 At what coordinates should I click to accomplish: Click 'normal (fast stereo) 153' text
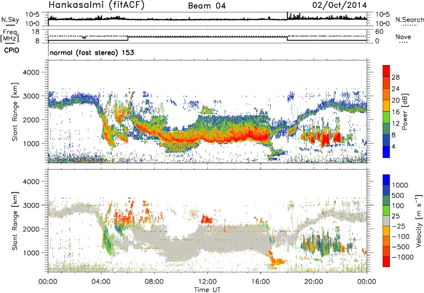pos(92,52)
